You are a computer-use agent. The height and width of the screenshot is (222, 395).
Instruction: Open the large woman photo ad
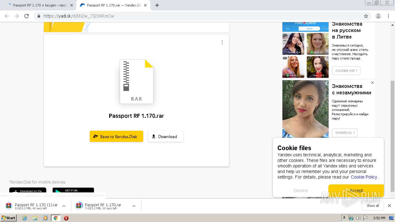[306, 109]
